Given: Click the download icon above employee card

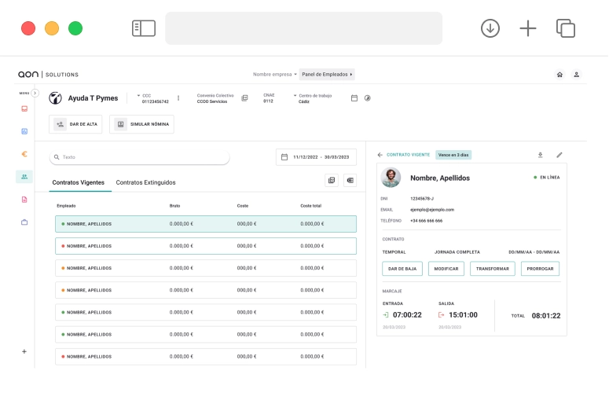Looking at the screenshot, I should click(540, 155).
